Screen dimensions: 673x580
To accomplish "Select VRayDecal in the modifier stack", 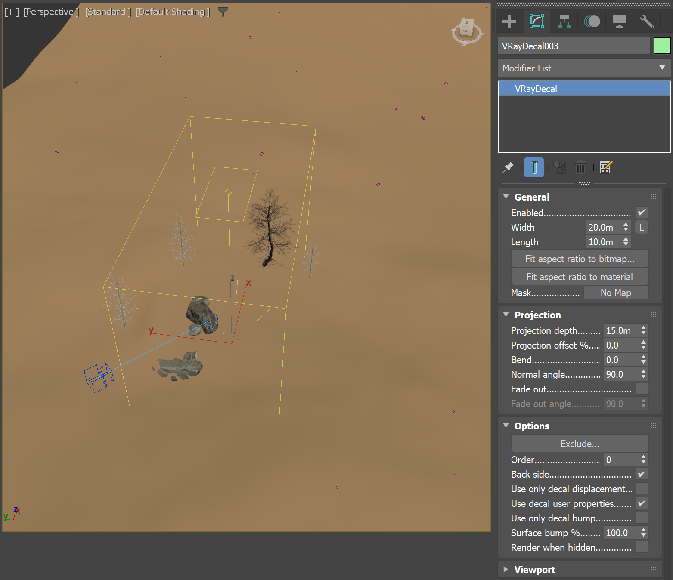I will [535, 88].
